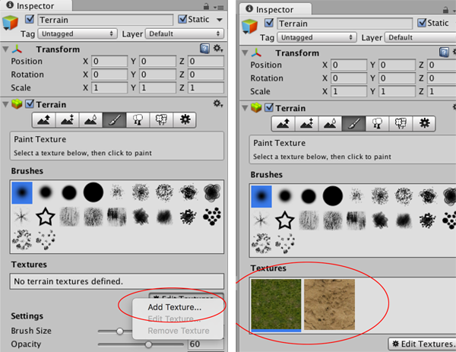Pick the large solid round brush in left Inspector

click(x=93, y=192)
